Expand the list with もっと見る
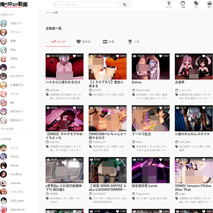 point(7,129)
